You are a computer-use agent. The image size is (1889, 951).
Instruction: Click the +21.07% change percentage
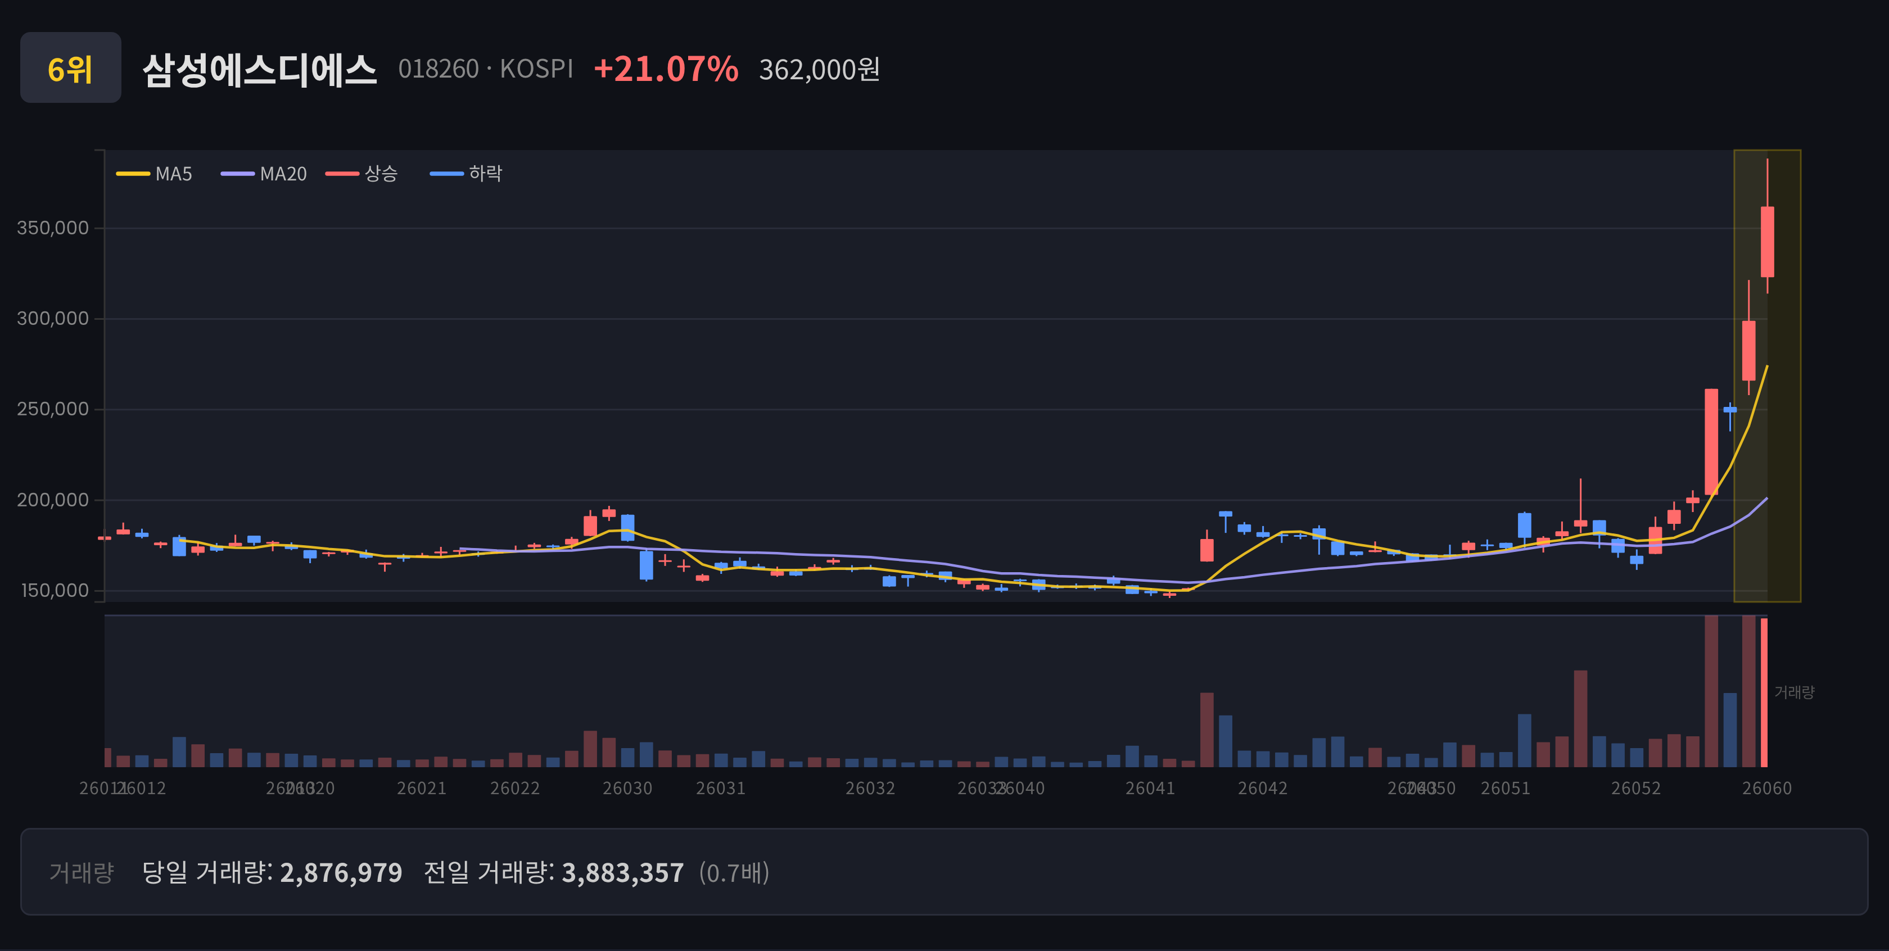666,69
